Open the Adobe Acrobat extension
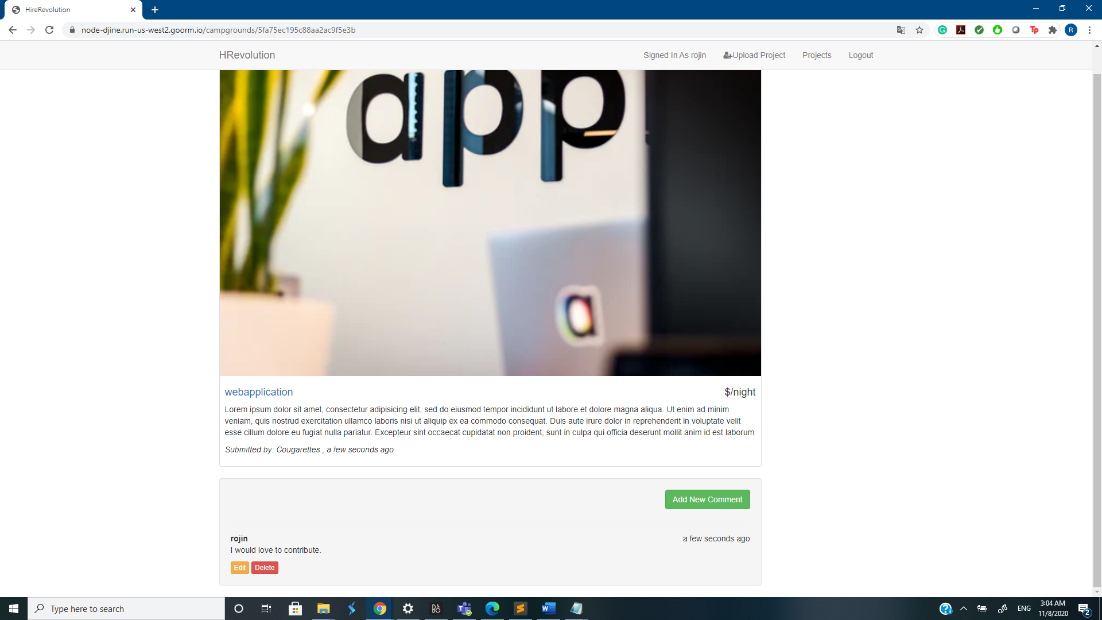Image resolution: width=1102 pixels, height=620 pixels. [x=961, y=30]
